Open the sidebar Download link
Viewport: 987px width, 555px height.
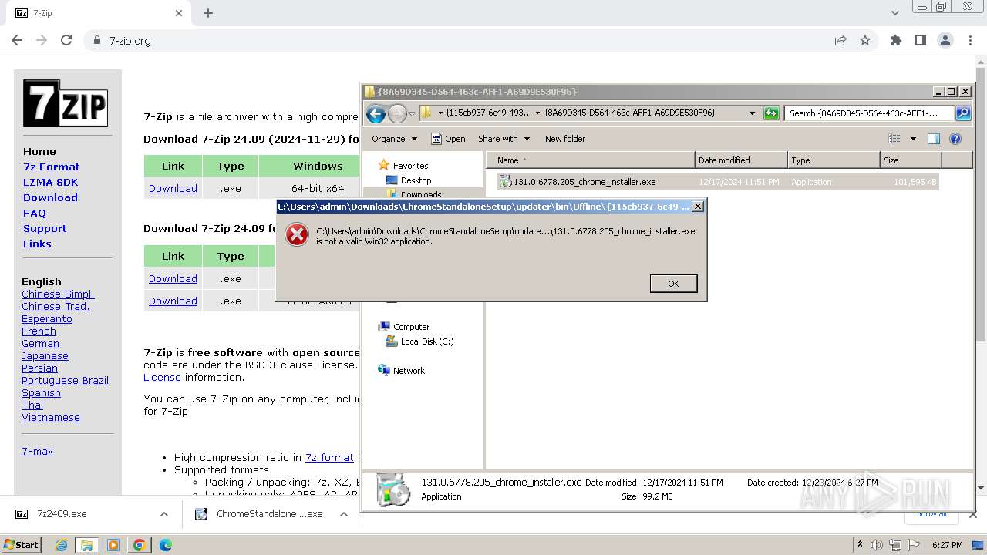click(x=50, y=197)
